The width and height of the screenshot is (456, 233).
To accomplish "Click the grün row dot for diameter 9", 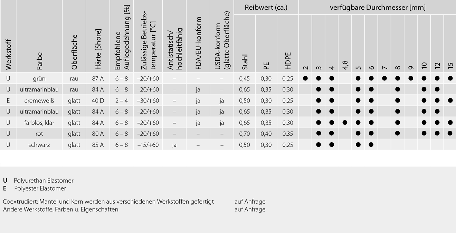I will [411, 78].
